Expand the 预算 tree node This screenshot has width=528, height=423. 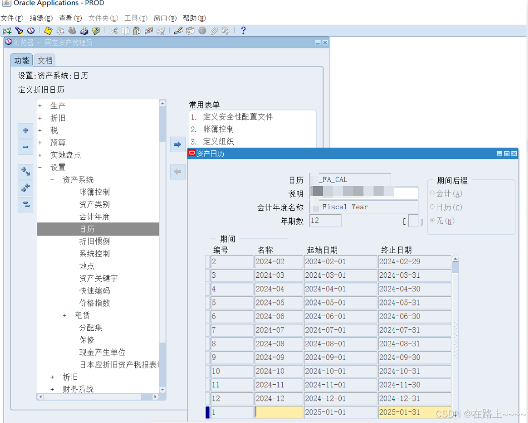40,143
